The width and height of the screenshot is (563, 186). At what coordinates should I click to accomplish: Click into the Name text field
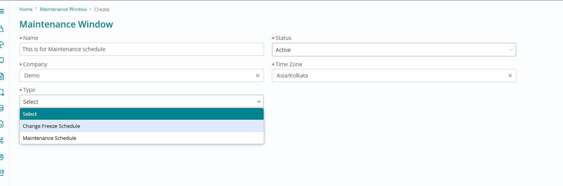142,49
